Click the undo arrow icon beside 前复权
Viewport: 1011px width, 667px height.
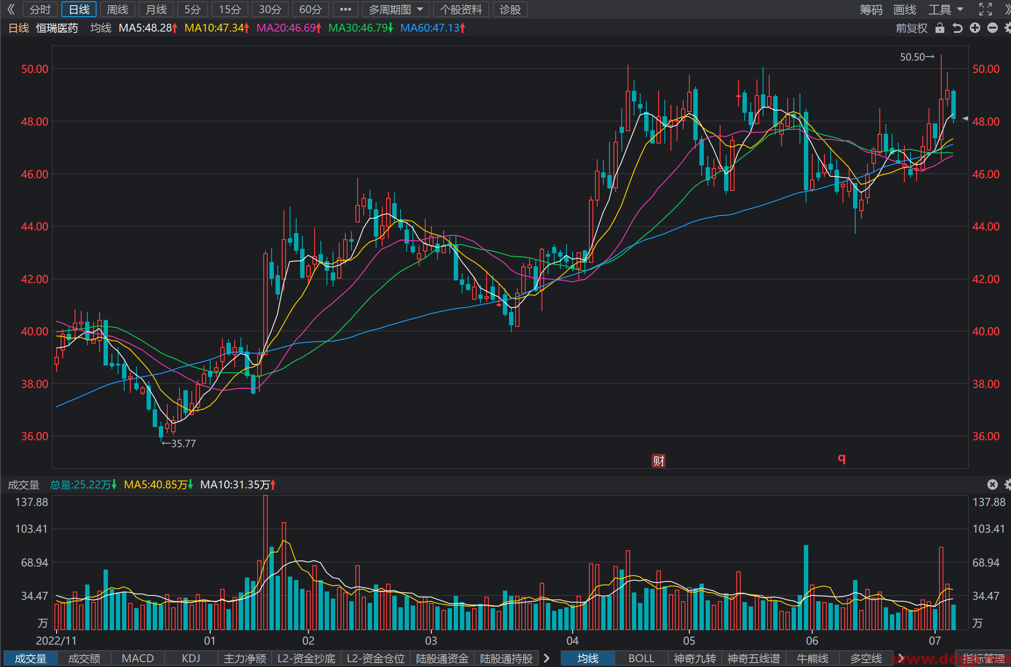[957, 29]
